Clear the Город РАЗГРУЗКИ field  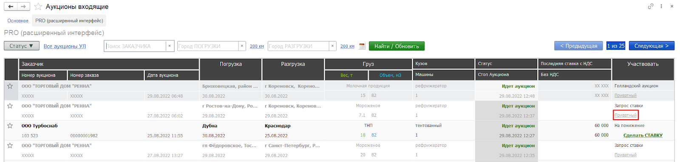click(x=332, y=46)
